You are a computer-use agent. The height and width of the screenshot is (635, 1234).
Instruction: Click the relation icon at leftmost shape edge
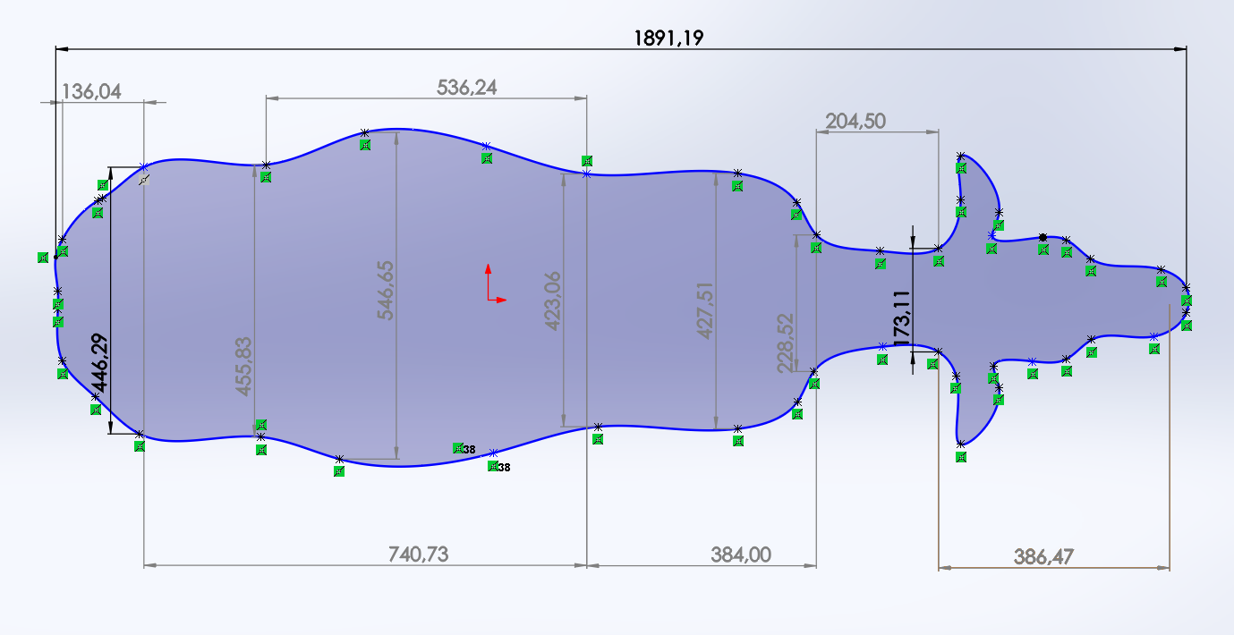(x=42, y=258)
